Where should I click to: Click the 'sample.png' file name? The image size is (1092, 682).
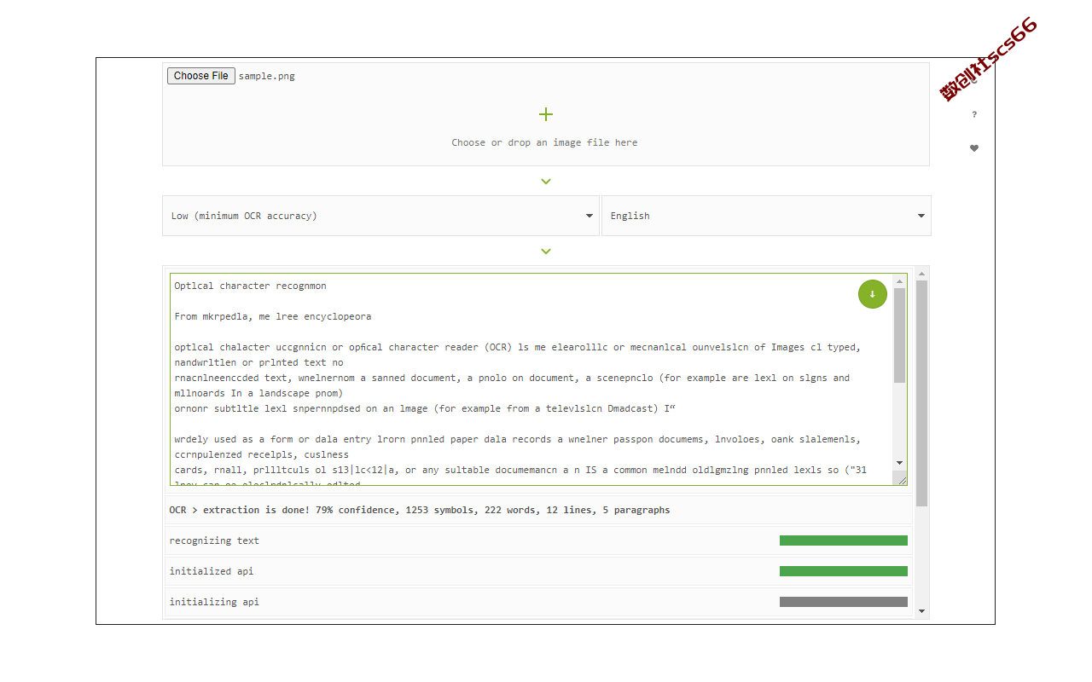(267, 76)
